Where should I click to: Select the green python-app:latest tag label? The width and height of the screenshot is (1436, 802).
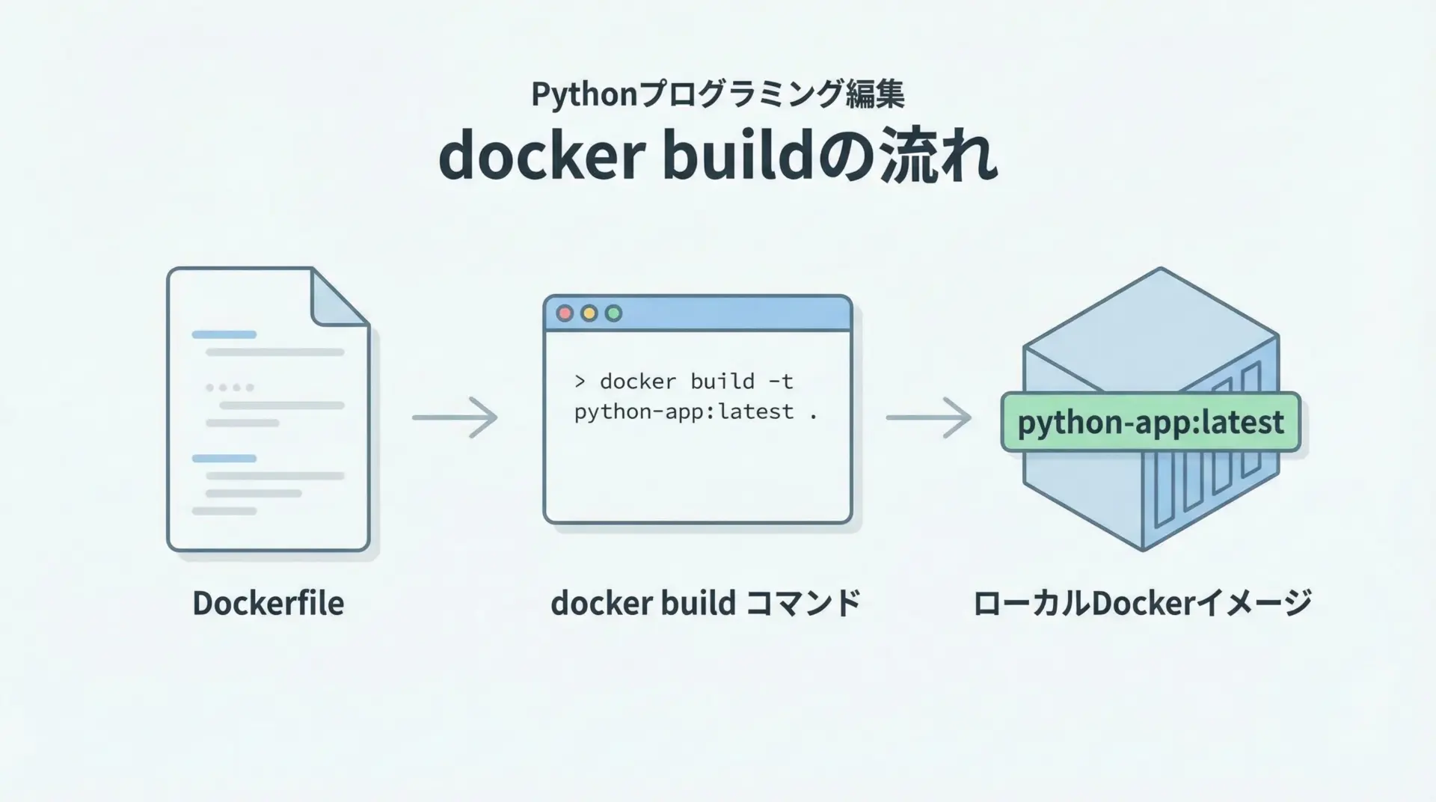[x=1150, y=423]
